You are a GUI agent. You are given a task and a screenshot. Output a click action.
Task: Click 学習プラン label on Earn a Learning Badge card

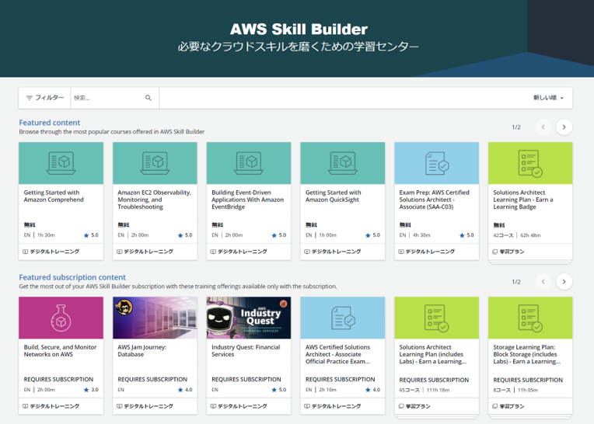pos(512,252)
